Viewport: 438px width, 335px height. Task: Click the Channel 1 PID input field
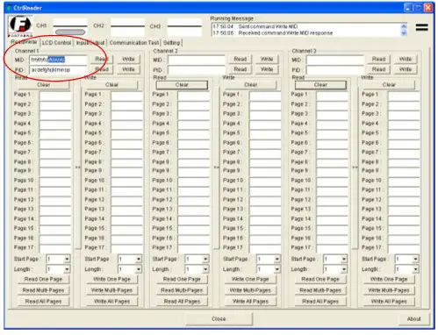tap(58, 70)
